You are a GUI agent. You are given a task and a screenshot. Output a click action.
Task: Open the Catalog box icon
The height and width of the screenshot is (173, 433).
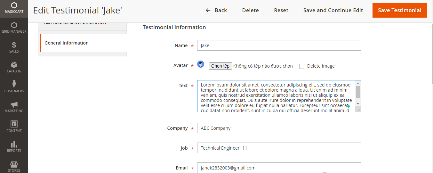click(14, 65)
